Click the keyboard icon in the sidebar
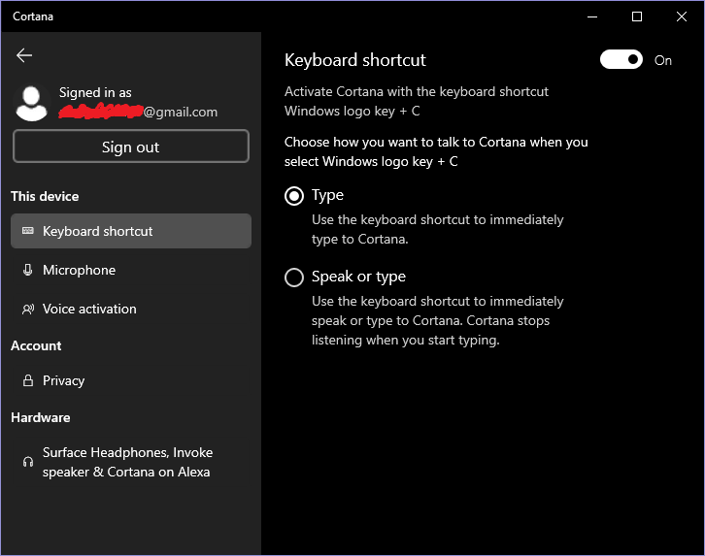Viewport: 705px width, 556px height. pyautogui.click(x=28, y=231)
